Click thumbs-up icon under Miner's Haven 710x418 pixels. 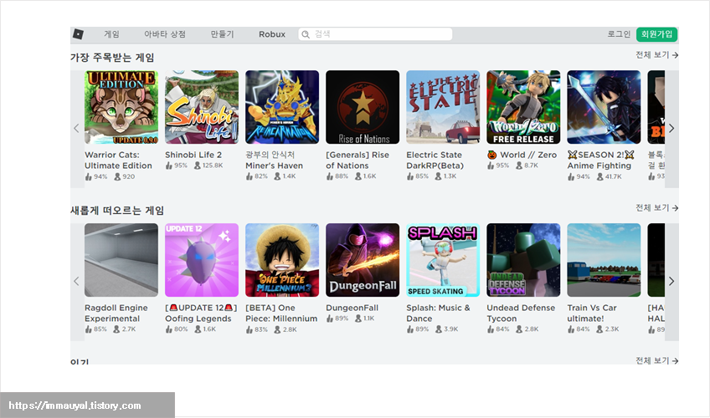tap(249, 176)
